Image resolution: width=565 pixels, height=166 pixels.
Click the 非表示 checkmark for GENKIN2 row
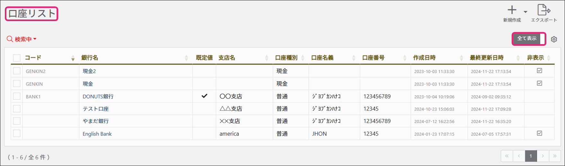[x=539, y=71]
